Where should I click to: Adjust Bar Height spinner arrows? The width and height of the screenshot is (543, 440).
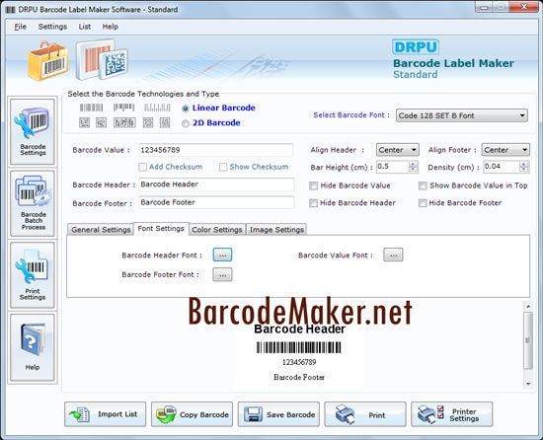tap(413, 167)
